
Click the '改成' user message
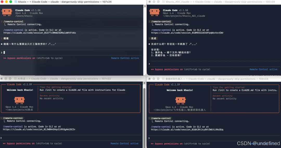tap(154, 38)
